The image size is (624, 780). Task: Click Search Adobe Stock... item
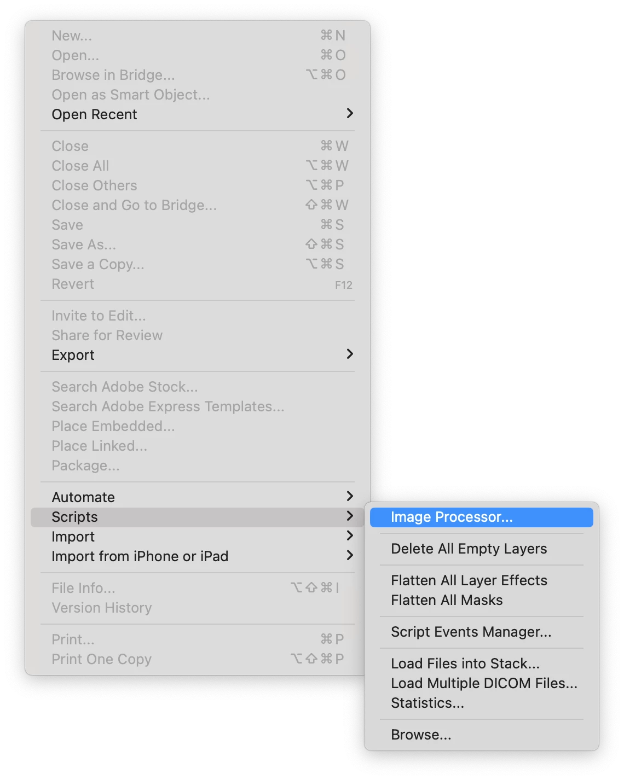pos(198,387)
